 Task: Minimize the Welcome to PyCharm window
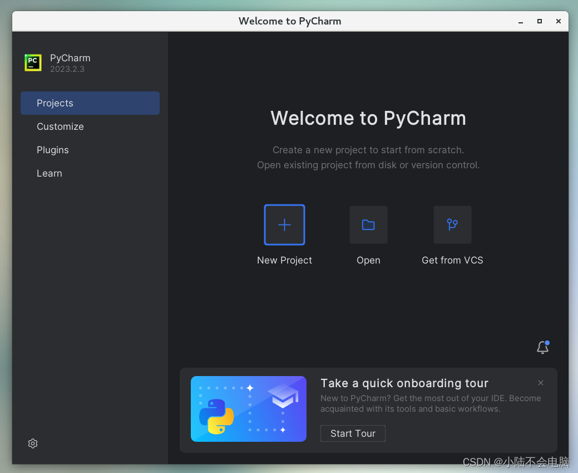[521, 21]
